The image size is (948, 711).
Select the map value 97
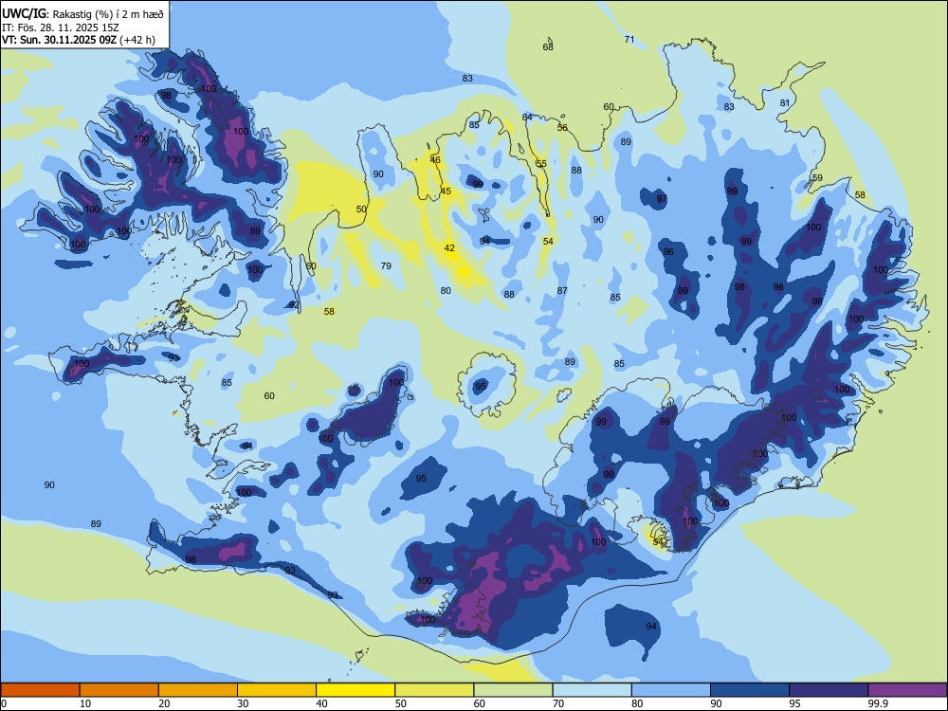click(662, 198)
